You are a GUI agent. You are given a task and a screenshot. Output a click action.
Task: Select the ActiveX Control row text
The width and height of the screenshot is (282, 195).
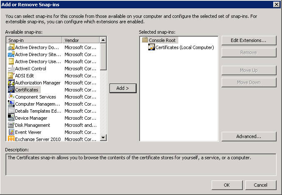pos(30,69)
